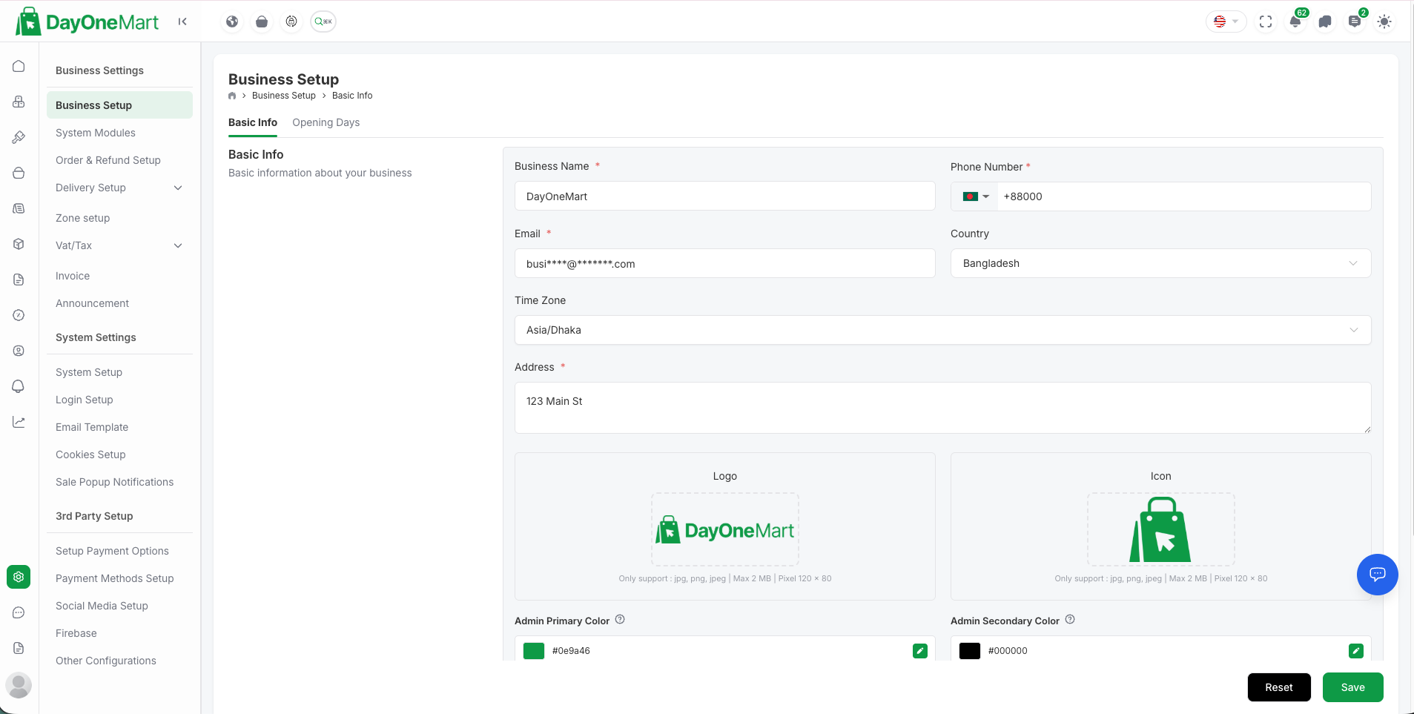Image resolution: width=1414 pixels, height=714 pixels.
Task: Focus the Email input field
Action: point(725,263)
